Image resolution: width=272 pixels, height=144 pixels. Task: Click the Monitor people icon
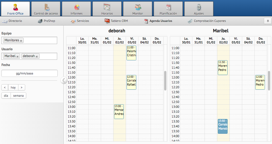click(x=138, y=7)
